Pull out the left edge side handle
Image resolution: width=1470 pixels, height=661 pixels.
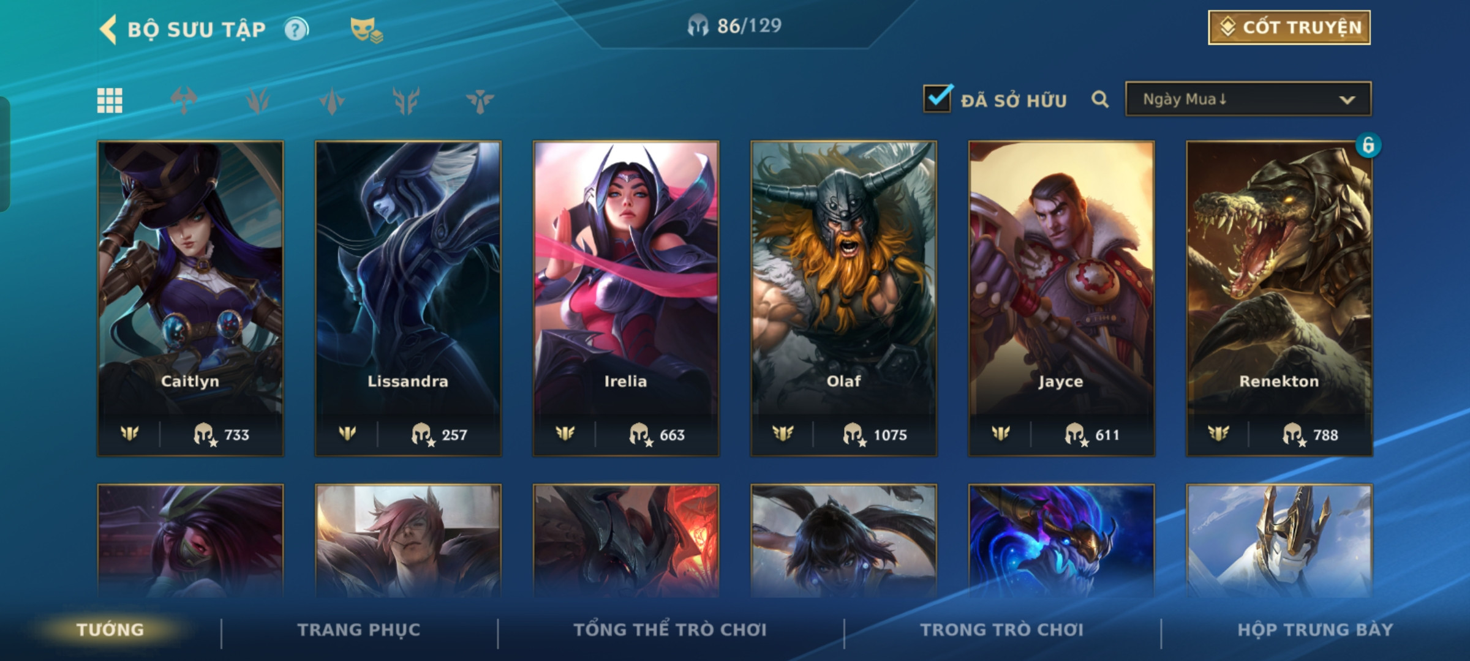point(4,154)
